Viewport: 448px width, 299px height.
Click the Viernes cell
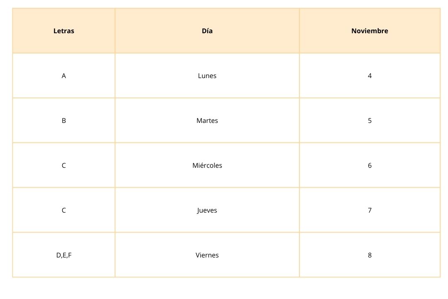207,255
